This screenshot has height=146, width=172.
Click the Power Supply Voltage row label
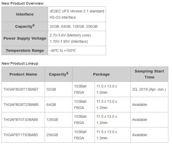(x=25, y=38)
